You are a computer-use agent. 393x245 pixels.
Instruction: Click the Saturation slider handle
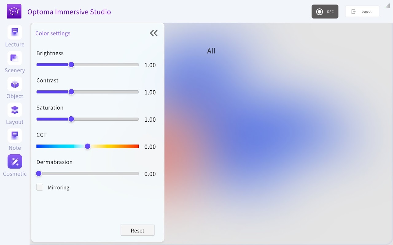71,119
